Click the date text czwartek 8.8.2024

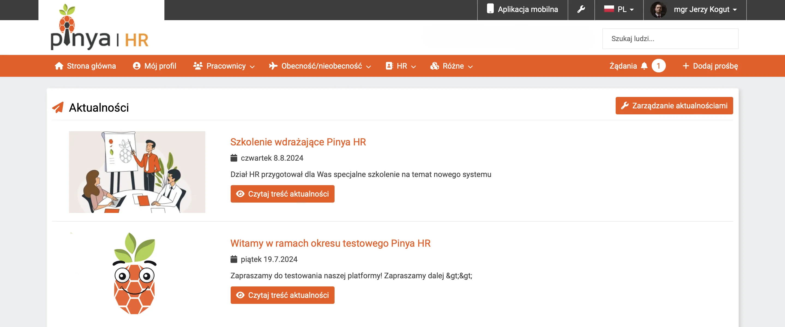[x=272, y=158]
